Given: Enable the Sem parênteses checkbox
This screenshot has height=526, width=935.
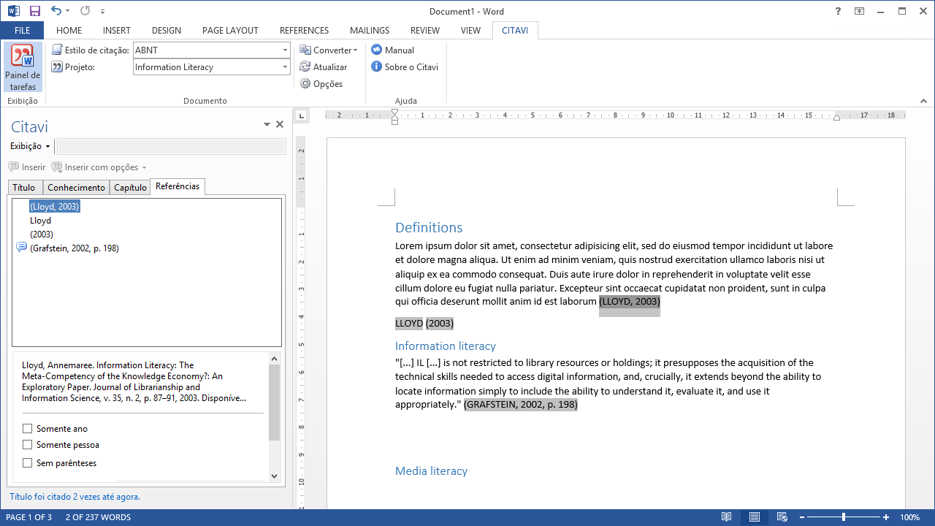Looking at the screenshot, I should (x=28, y=463).
